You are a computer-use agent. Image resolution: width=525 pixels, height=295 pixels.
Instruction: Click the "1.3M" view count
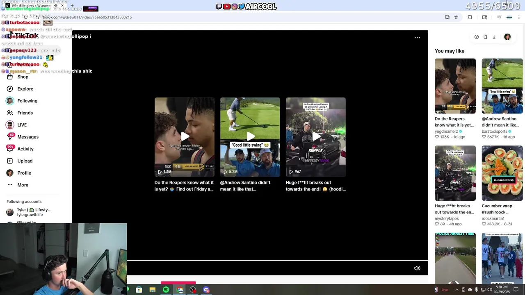[167, 172]
